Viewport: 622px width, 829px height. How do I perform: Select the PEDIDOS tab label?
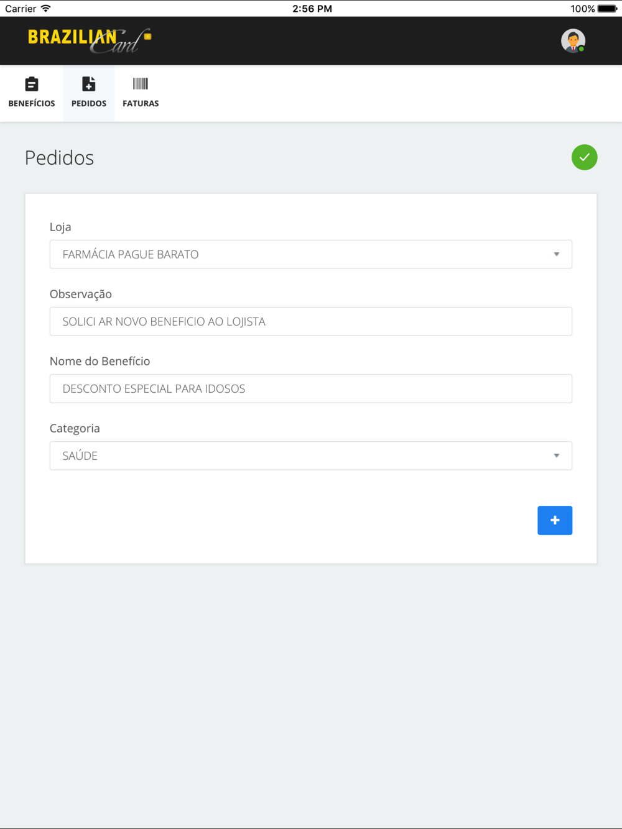pyautogui.click(x=89, y=104)
